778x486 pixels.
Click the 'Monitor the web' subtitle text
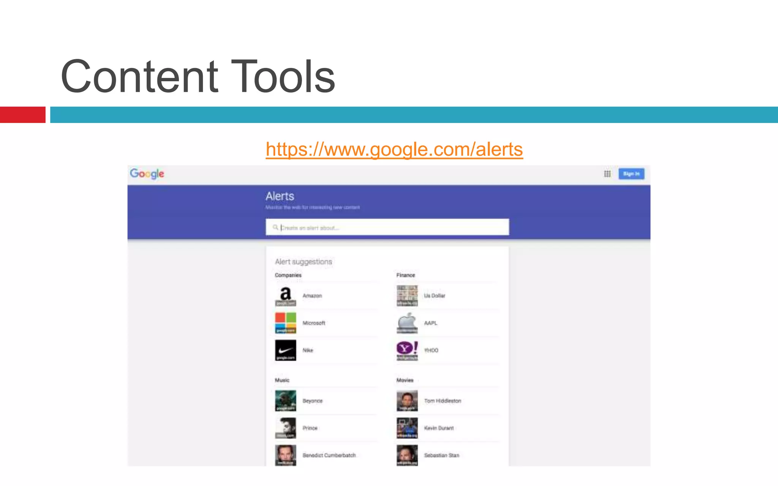pos(312,207)
